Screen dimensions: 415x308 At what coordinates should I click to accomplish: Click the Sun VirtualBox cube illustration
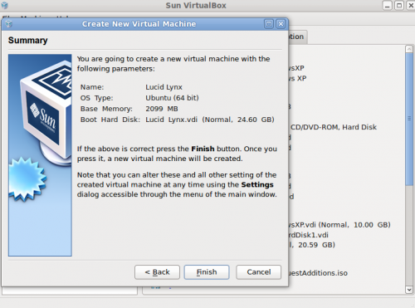[x=40, y=155]
